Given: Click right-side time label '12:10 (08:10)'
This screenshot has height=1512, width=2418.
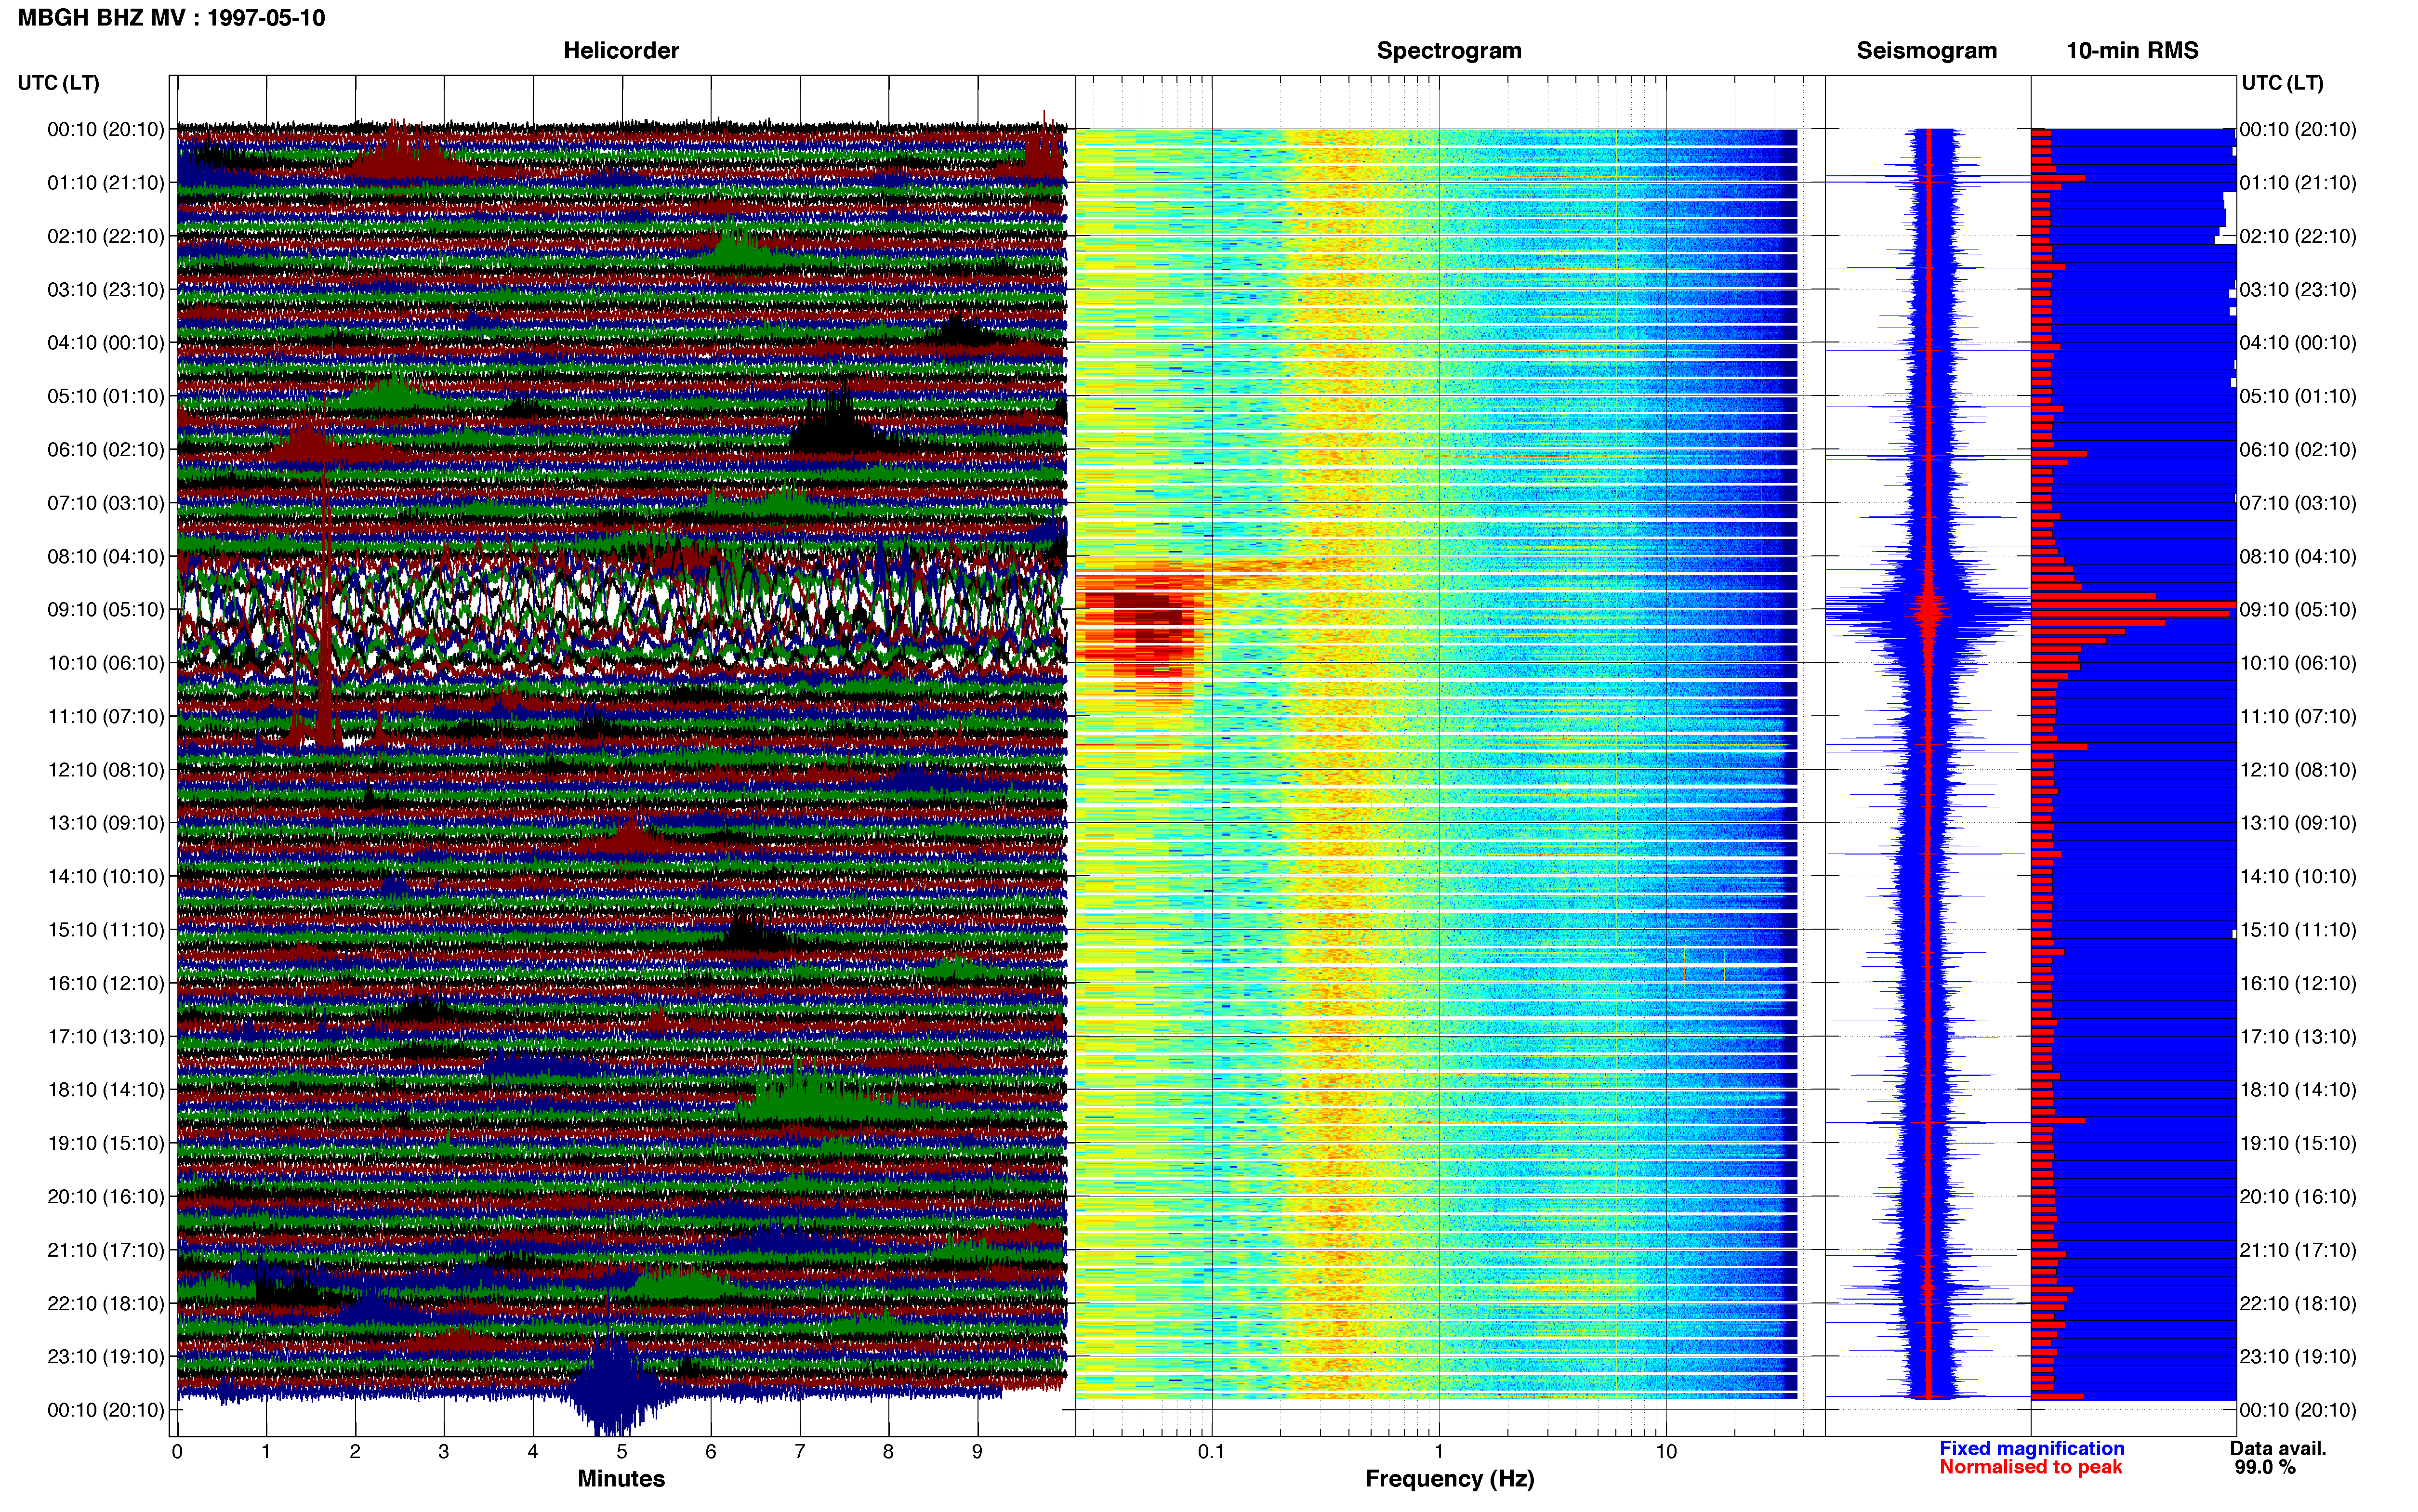Looking at the screenshot, I should [2298, 770].
